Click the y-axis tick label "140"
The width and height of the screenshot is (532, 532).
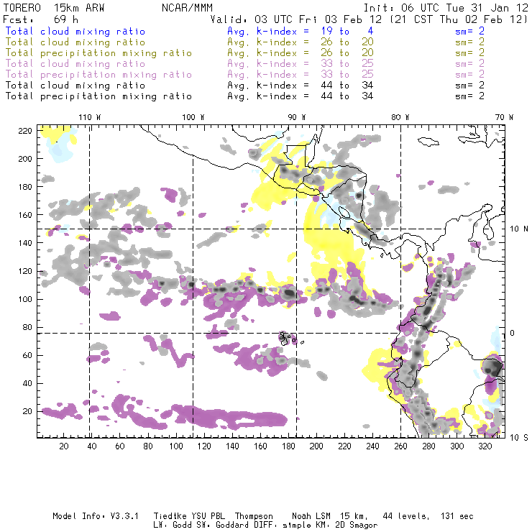click(25, 243)
